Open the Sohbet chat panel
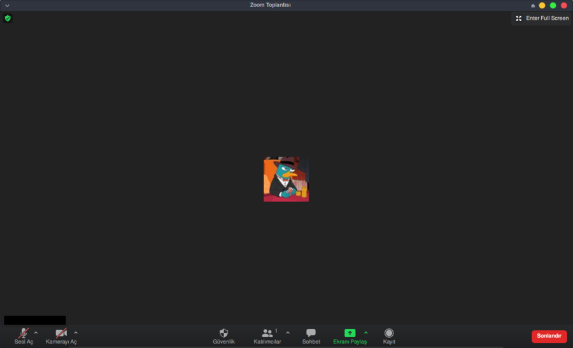Viewport: 573px width, 348px height. 311,336
